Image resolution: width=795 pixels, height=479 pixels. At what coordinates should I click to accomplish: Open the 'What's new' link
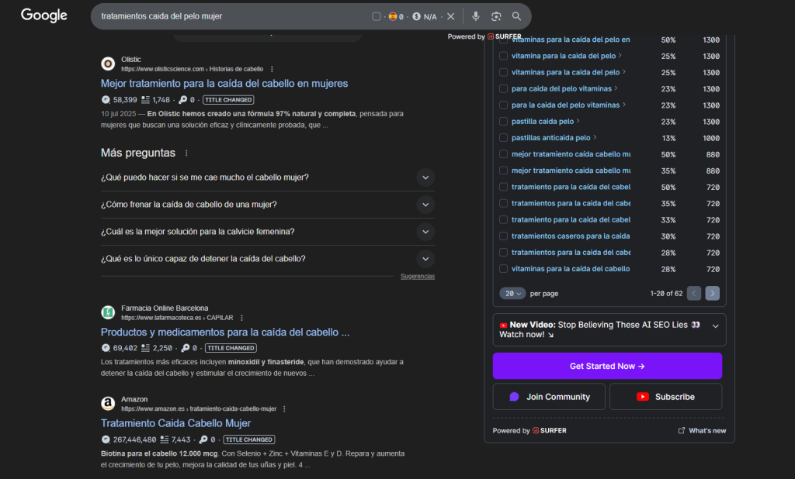pos(702,431)
